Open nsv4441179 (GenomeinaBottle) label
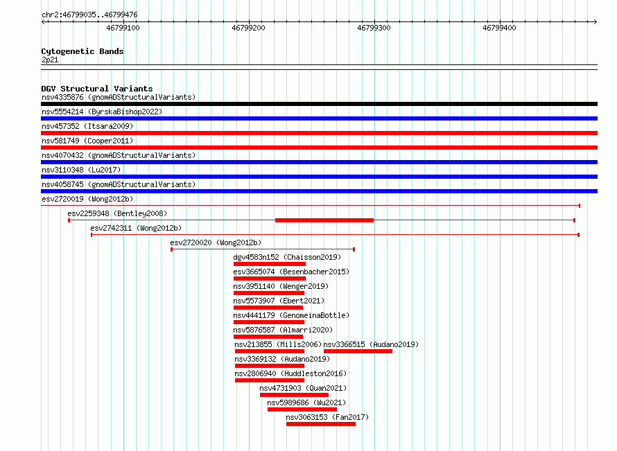617x451 pixels. (291, 315)
